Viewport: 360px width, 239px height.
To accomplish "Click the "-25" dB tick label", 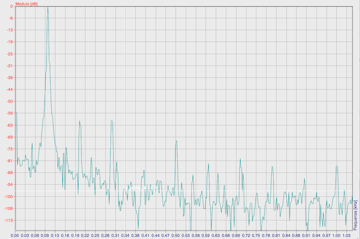I will (x=10, y=54).
